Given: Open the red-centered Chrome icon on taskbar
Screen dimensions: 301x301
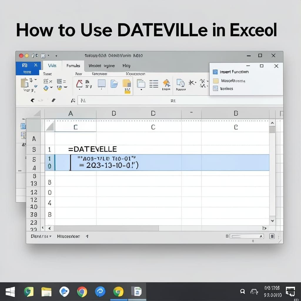Looking at the screenshot, I should 82,292.
